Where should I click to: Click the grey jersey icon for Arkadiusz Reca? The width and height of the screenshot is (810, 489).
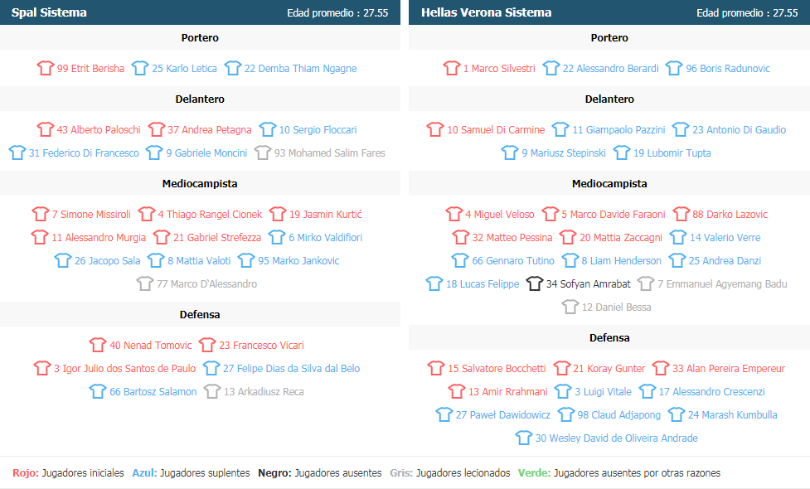(212, 391)
